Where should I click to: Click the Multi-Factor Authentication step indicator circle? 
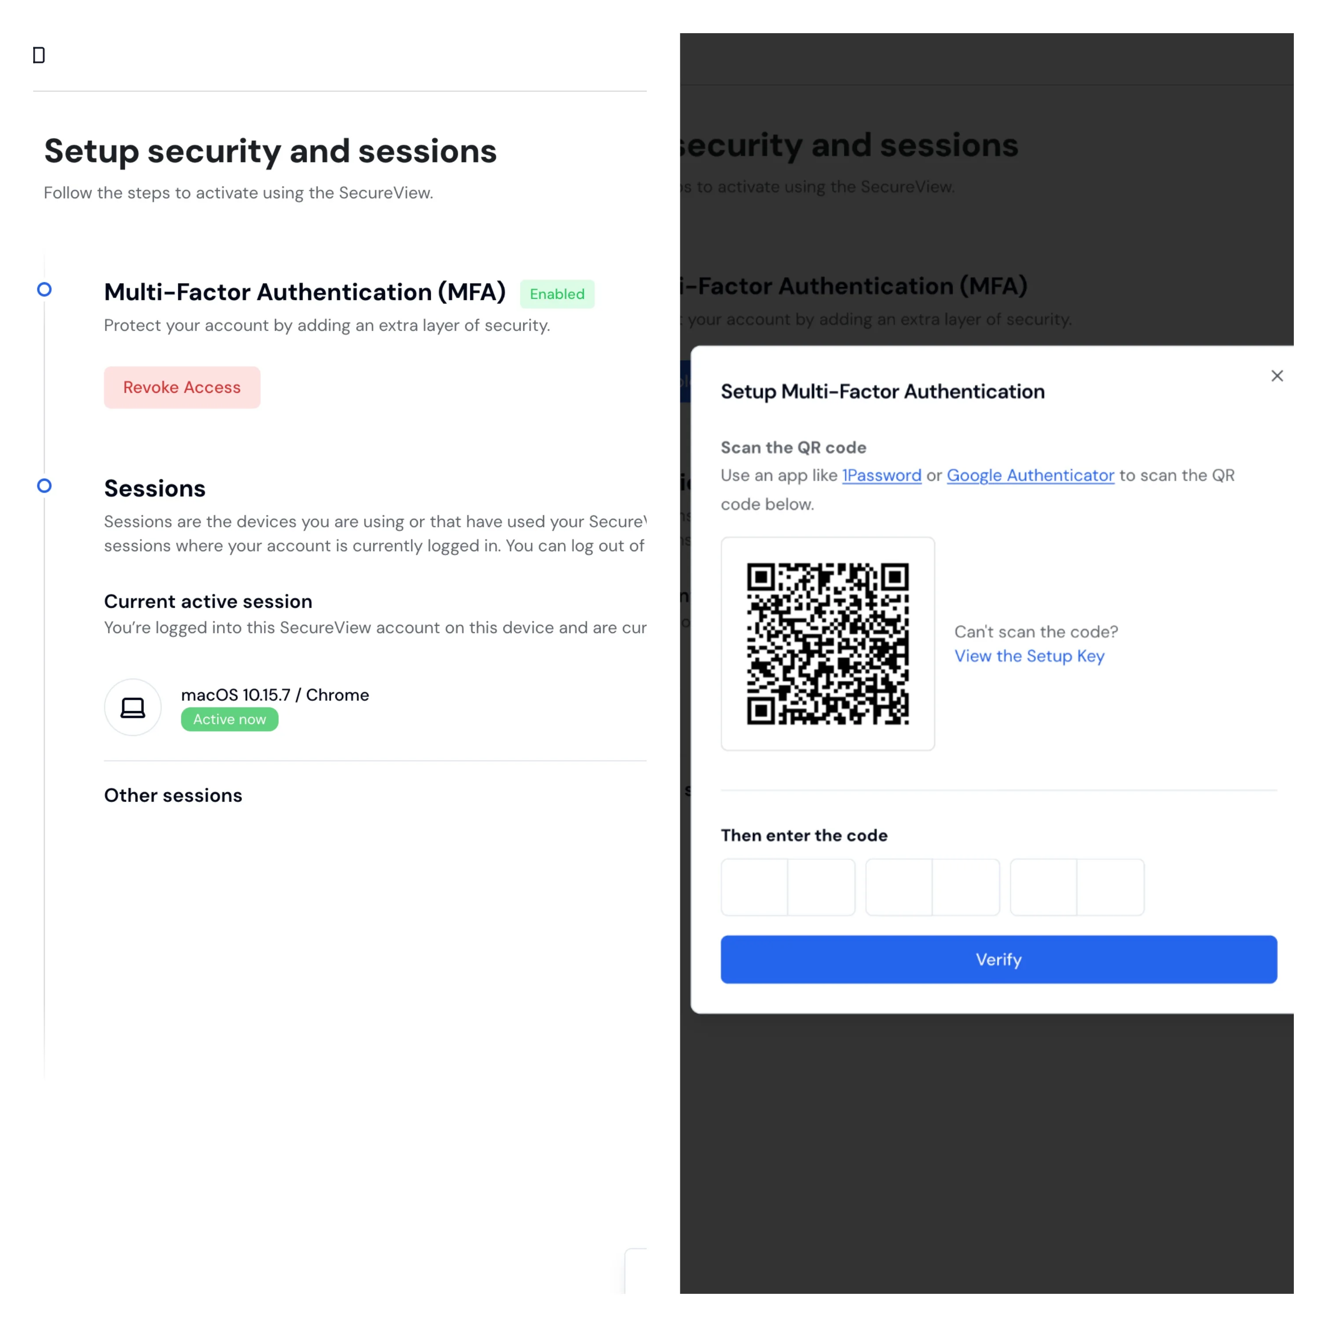[x=44, y=290]
